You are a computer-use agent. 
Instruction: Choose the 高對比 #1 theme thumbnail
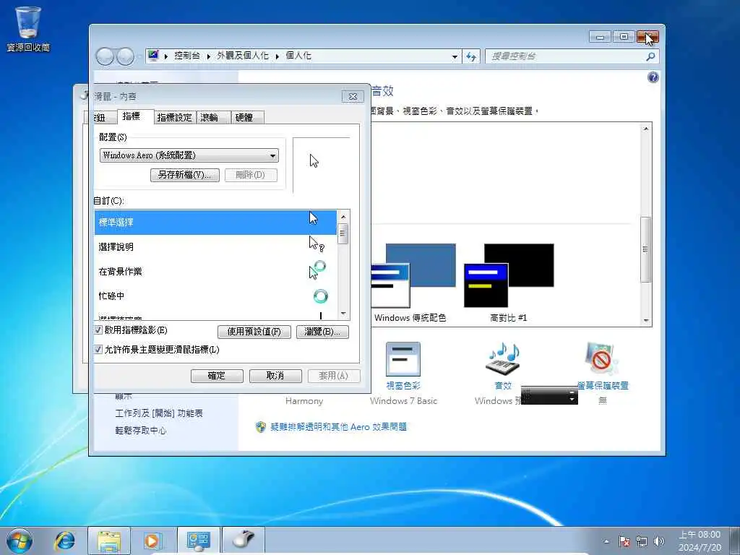(508, 283)
